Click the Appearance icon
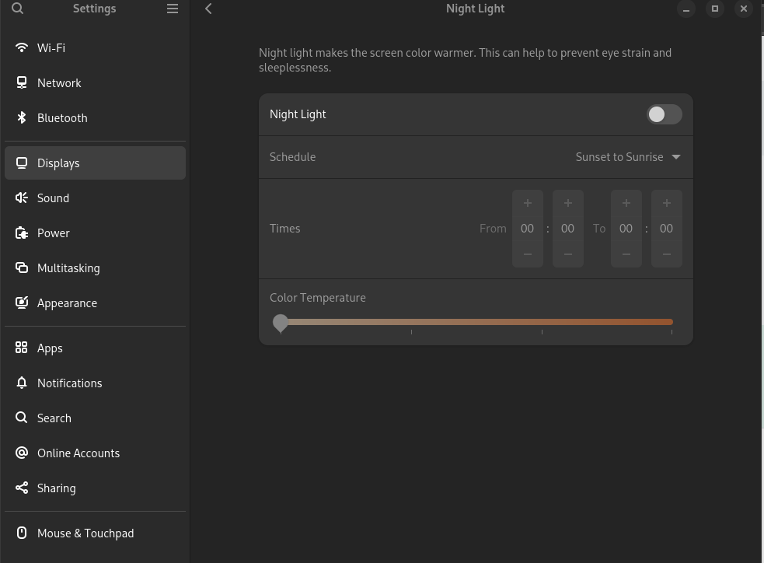764x563 pixels. (22, 302)
